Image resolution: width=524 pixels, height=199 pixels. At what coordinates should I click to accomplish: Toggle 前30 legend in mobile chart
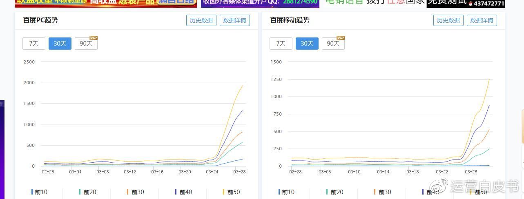point(383,192)
